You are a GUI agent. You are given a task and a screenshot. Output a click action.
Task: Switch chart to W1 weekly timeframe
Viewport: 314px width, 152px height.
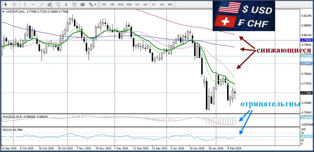(x=162, y=5)
